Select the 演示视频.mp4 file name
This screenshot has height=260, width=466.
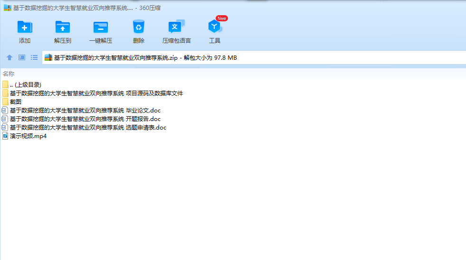(x=28, y=136)
